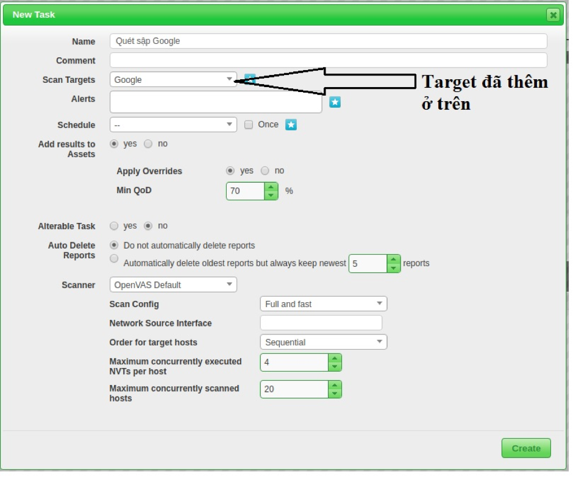Select yes for Alterable Task

click(x=115, y=227)
